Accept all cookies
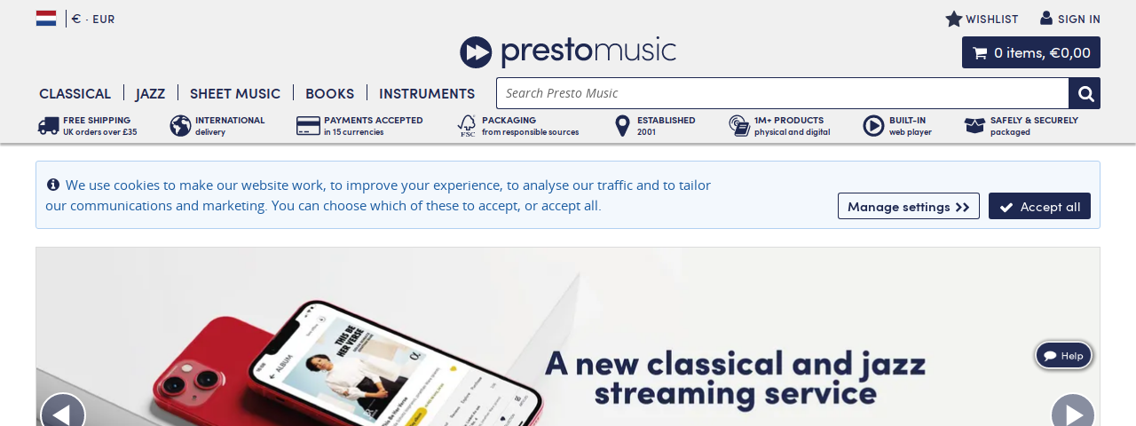Screen dimensions: 1136x426 (1039, 206)
